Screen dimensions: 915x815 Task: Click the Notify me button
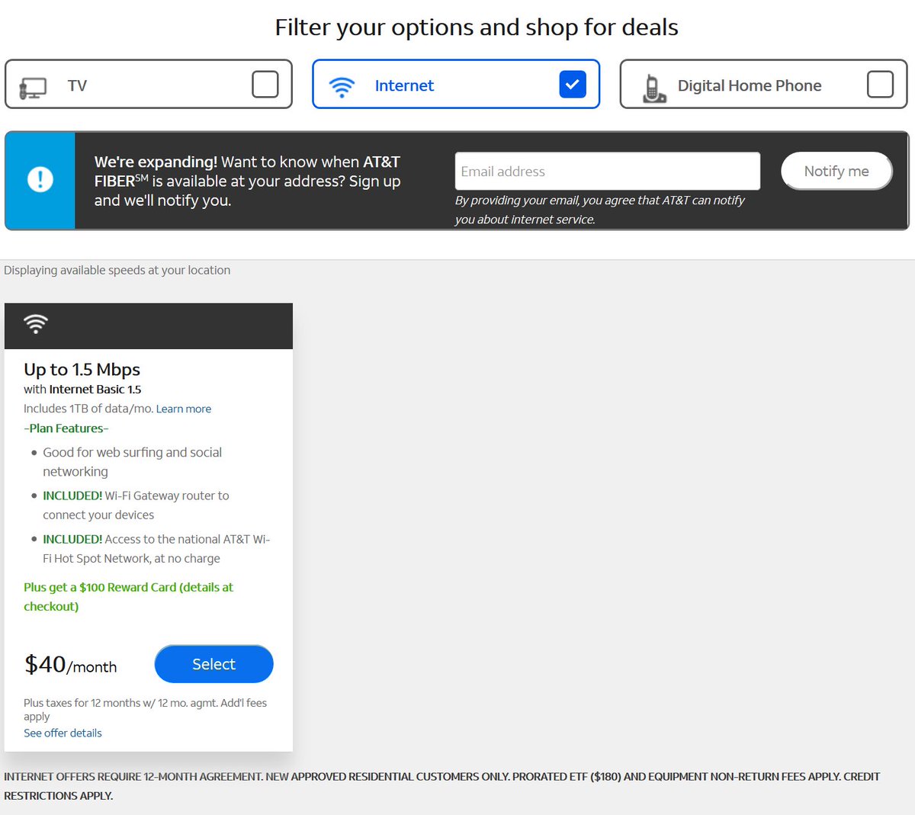(836, 171)
